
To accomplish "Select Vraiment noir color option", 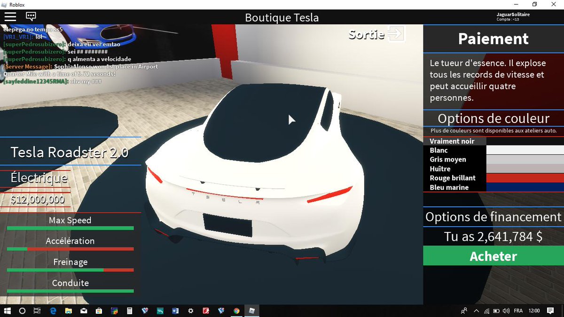I will [x=493, y=141].
